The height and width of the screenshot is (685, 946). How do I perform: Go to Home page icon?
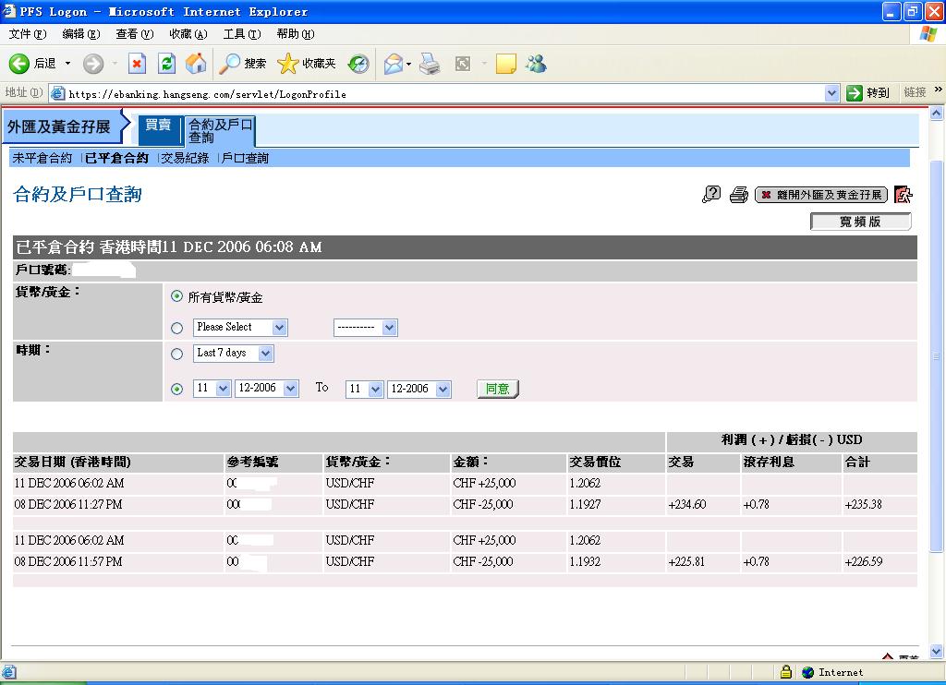[x=196, y=64]
